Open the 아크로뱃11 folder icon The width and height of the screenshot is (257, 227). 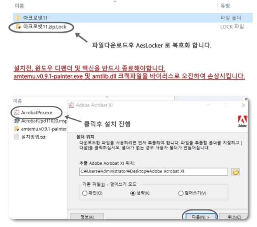click(x=17, y=18)
